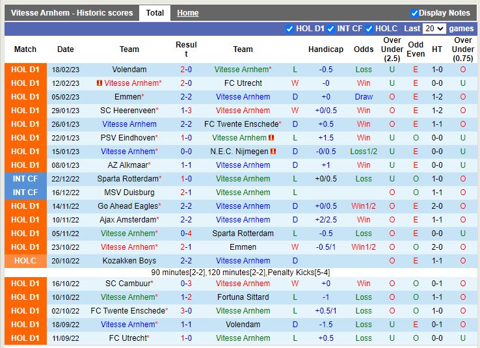Click the date 11/09/22
Image resolution: width=480 pixels, height=348 pixels.
[66, 338]
